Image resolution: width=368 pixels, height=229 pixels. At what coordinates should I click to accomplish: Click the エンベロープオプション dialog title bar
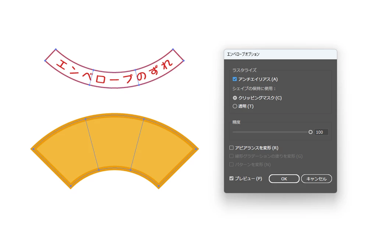280,54
